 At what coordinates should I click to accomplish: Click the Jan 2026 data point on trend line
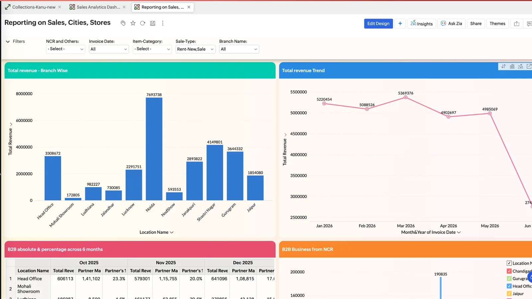pyautogui.click(x=324, y=103)
